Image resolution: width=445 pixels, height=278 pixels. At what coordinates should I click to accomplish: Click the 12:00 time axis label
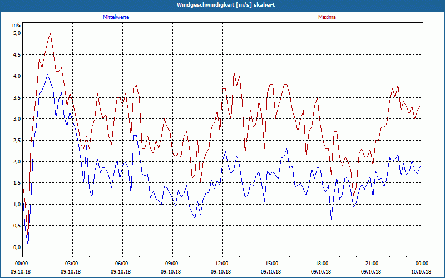223,264
